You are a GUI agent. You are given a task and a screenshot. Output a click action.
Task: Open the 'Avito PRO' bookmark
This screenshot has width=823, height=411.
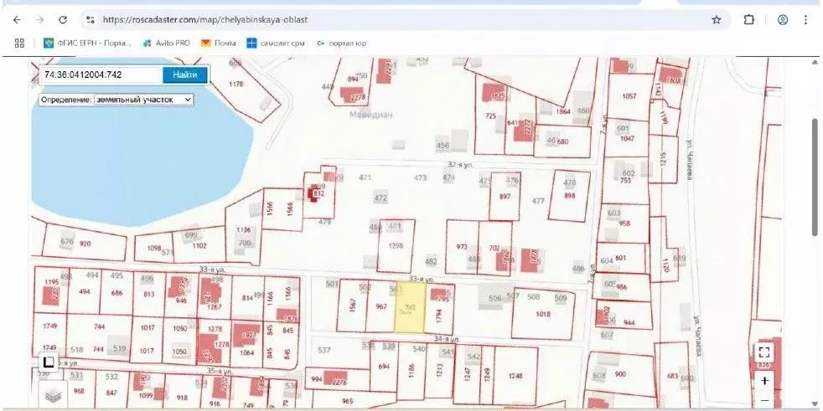(x=168, y=43)
